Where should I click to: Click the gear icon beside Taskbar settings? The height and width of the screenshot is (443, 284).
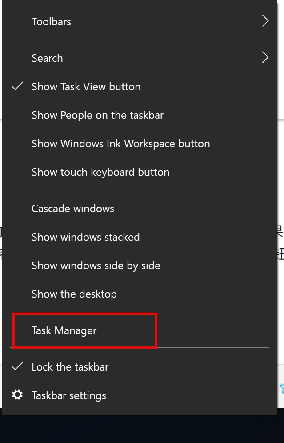17,395
